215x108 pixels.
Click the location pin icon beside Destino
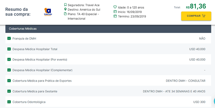65,9
